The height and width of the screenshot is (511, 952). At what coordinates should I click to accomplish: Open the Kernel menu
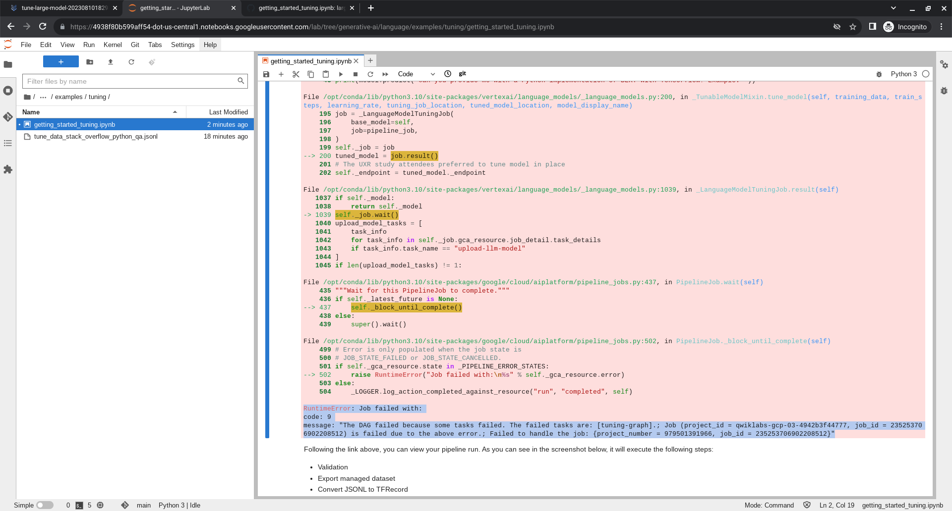113,45
